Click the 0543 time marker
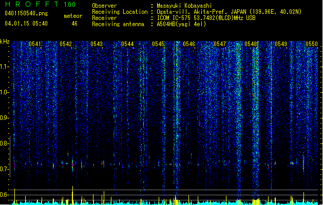The image size is (323, 205). pos(97,44)
